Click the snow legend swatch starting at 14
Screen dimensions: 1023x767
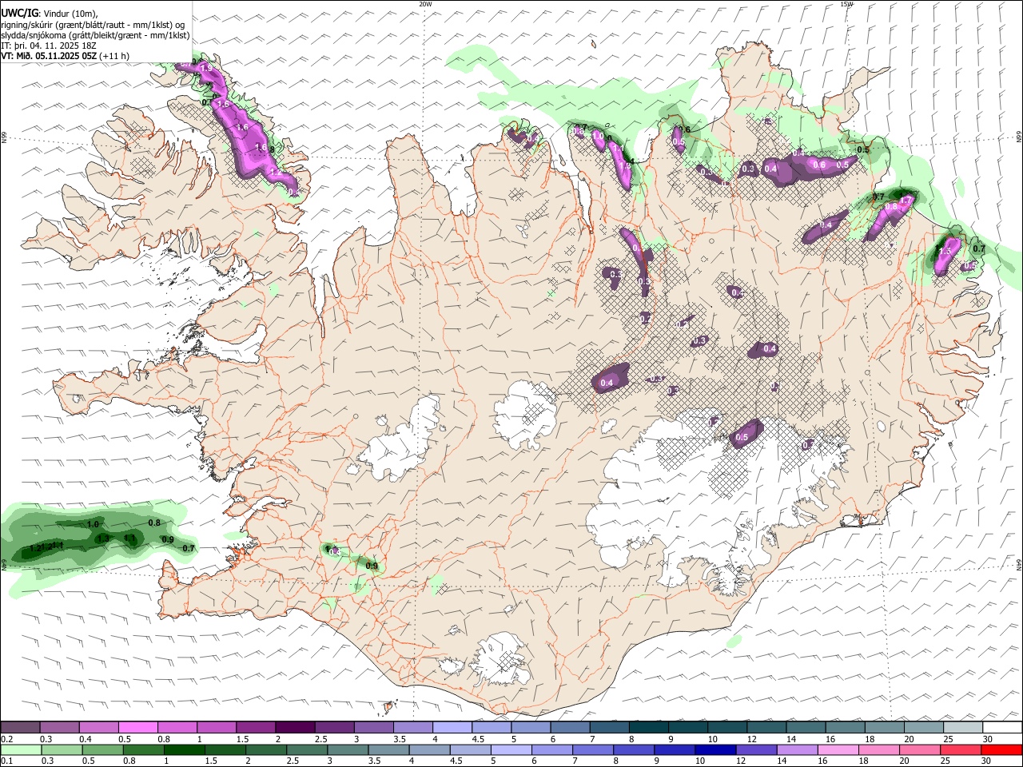[804, 728]
